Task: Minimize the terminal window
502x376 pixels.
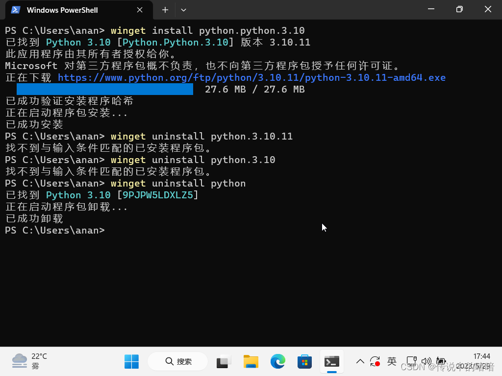Action: point(431,9)
